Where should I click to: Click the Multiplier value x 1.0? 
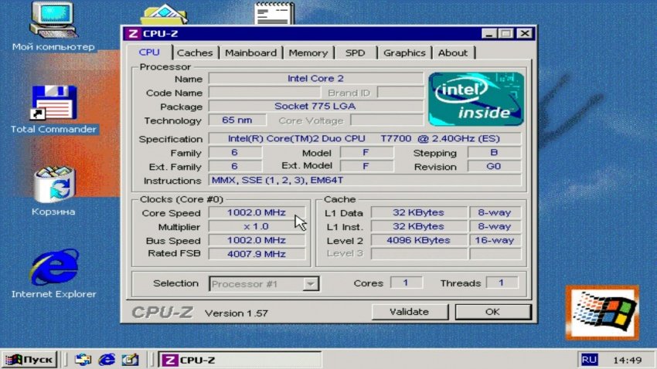257,226
